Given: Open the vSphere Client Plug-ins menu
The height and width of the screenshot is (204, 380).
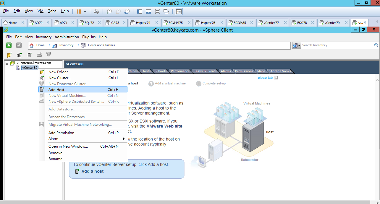Looking at the screenshot, I should coord(89,37).
